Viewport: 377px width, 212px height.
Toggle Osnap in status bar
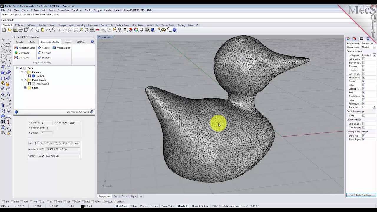pyautogui.click(x=154, y=206)
